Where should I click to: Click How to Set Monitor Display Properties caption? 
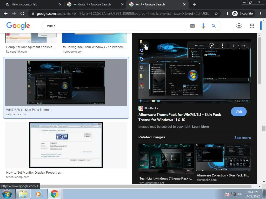[35, 172]
